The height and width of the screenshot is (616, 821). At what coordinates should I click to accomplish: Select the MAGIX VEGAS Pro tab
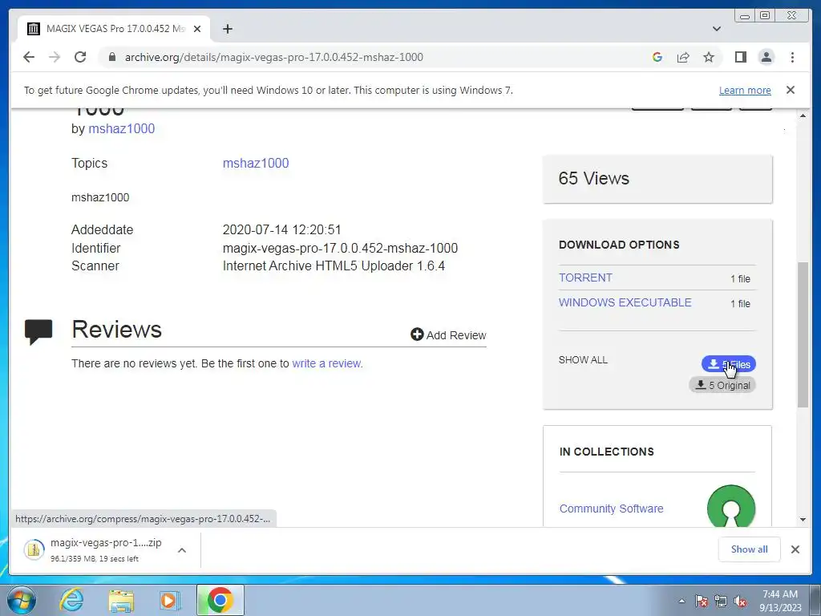tap(114, 29)
